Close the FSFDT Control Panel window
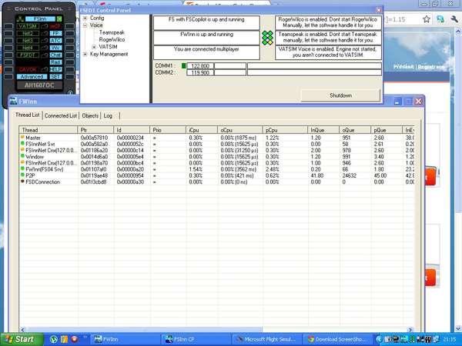 (379, 10)
